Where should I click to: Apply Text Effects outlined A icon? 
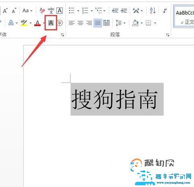pos(11,23)
